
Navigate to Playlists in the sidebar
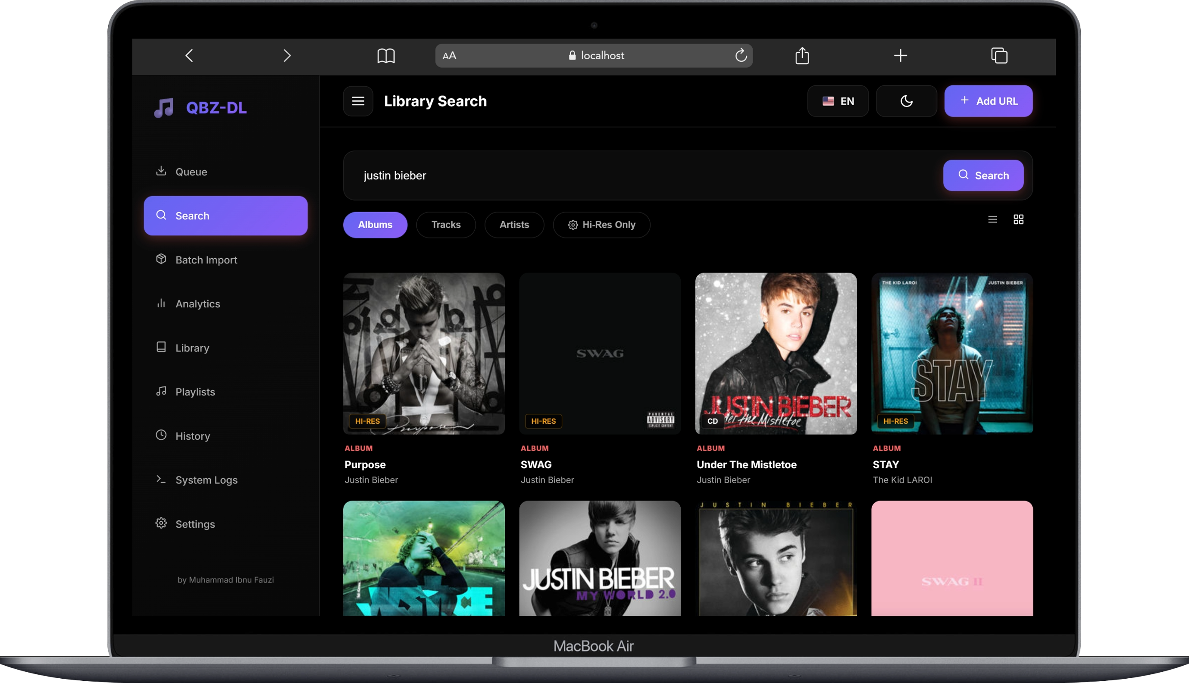click(225, 392)
